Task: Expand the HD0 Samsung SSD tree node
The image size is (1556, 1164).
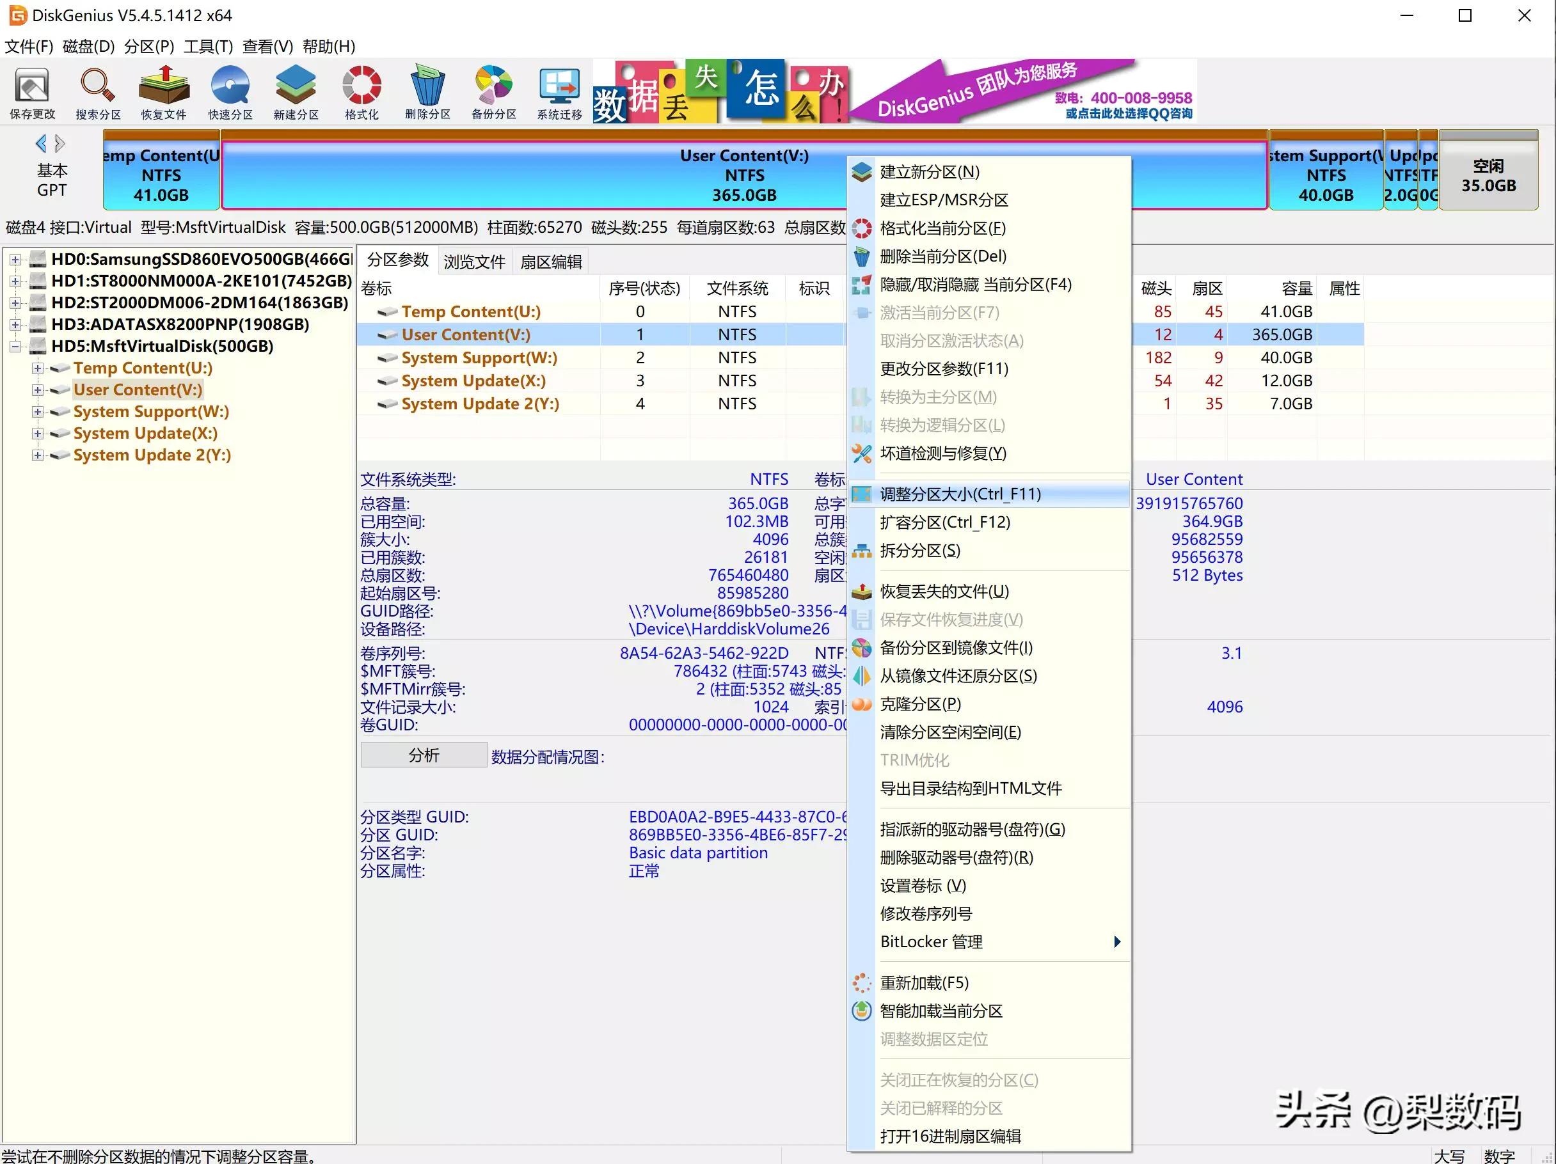Action: click(x=15, y=260)
